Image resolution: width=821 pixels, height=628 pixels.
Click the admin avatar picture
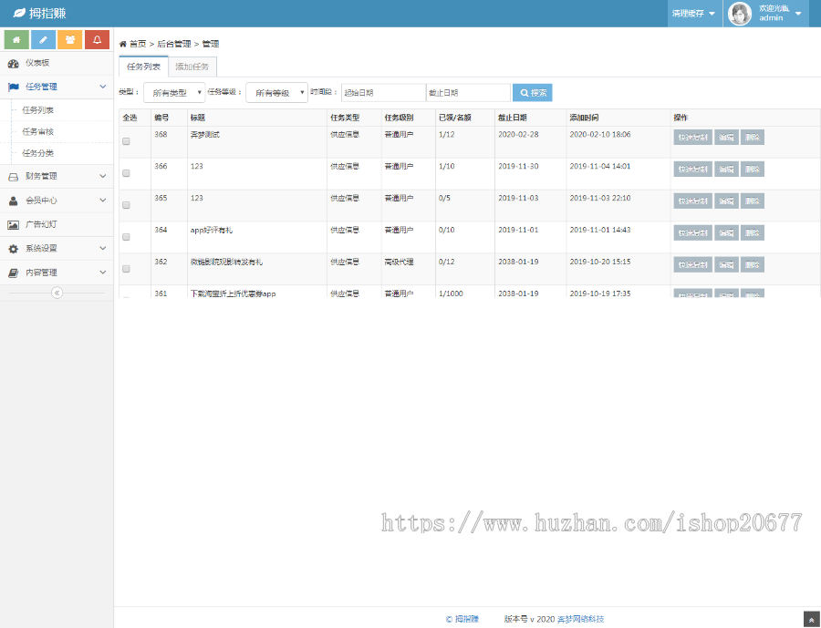[x=740, y=14]
